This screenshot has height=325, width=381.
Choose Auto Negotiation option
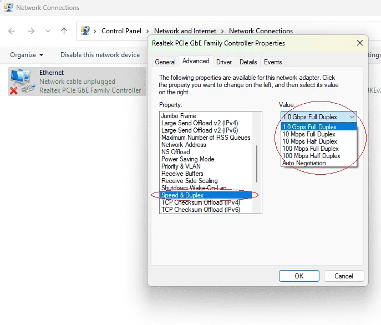pyautogui.click(x=319, y=163)
